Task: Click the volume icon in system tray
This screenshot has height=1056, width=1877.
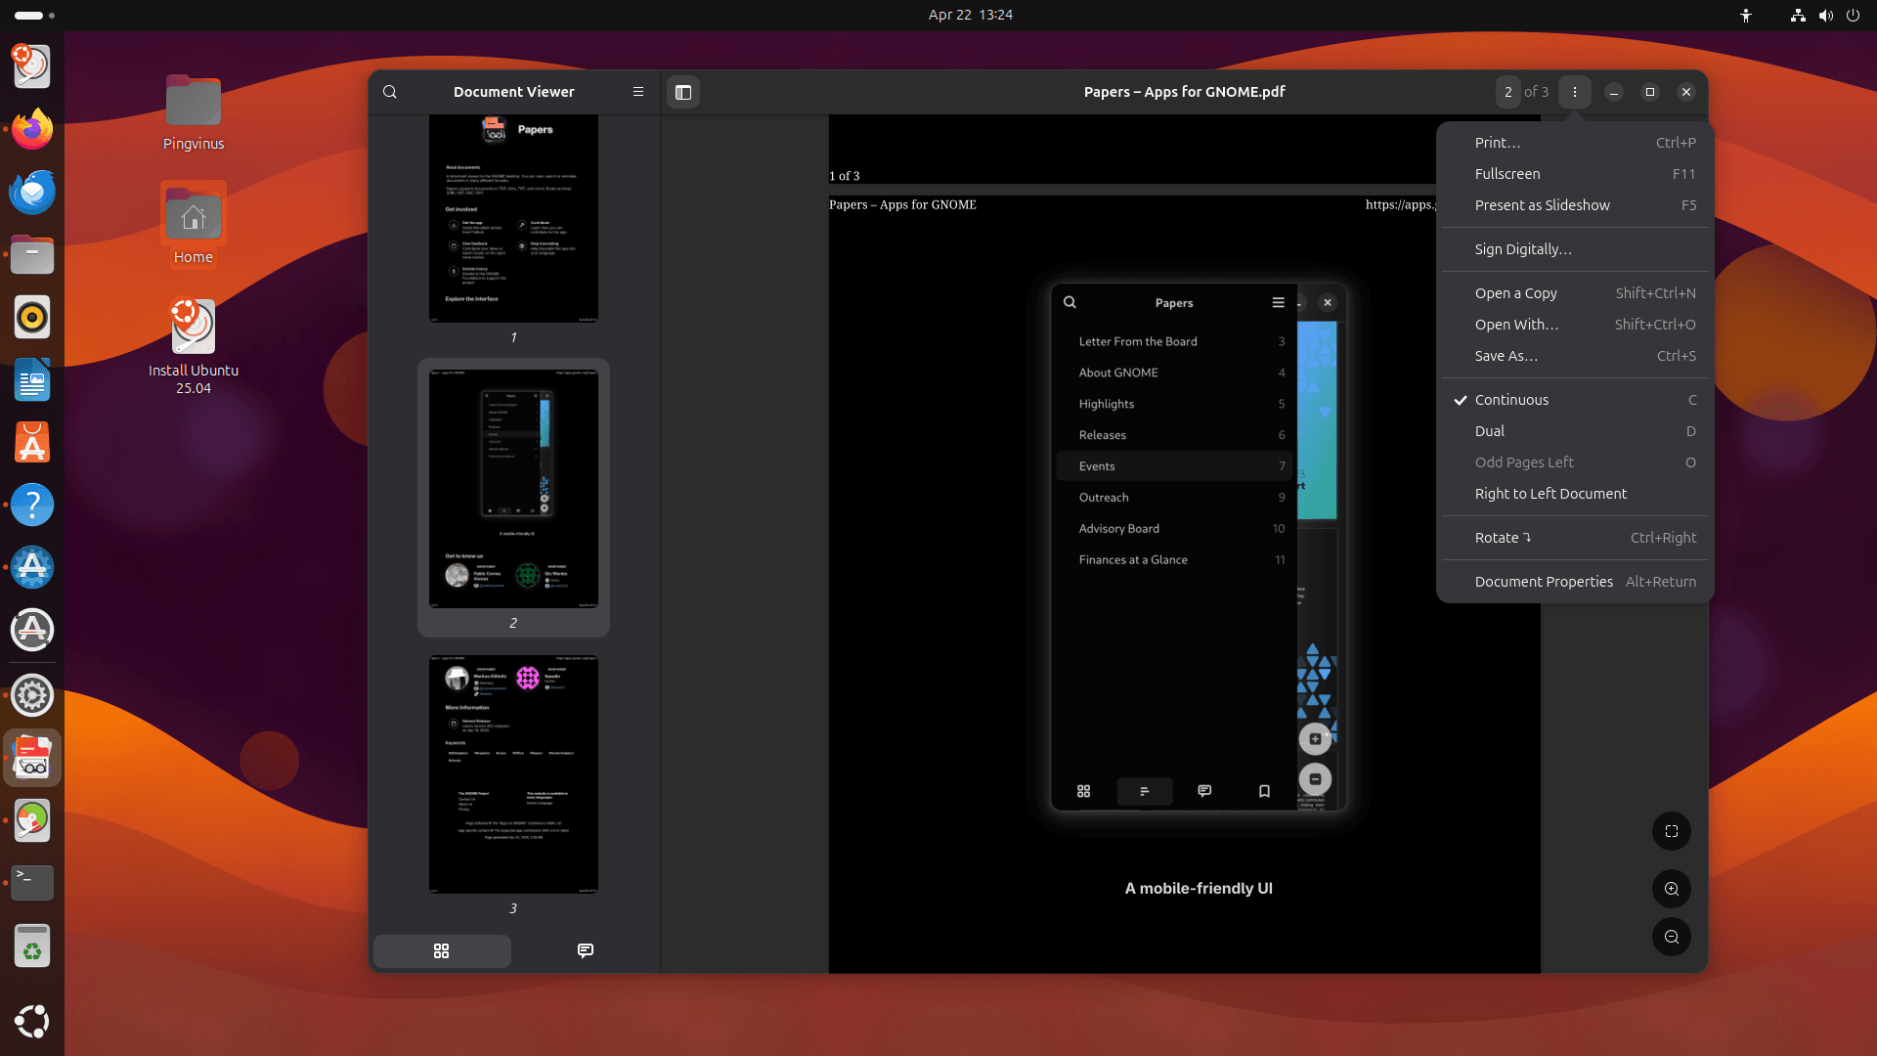Action: [x=1825, y=15]
